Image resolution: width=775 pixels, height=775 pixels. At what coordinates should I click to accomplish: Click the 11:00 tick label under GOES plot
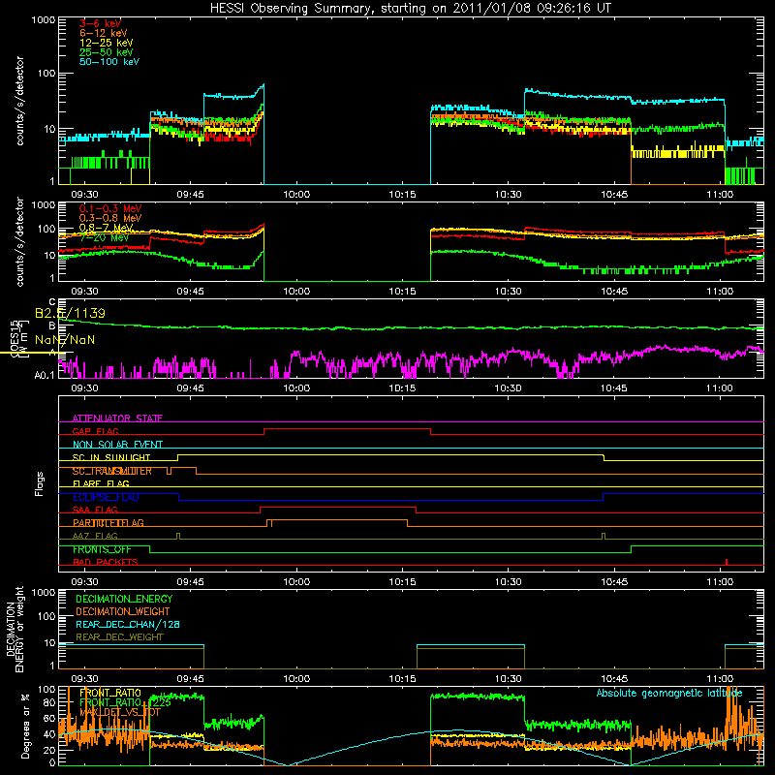pos(719,388)
